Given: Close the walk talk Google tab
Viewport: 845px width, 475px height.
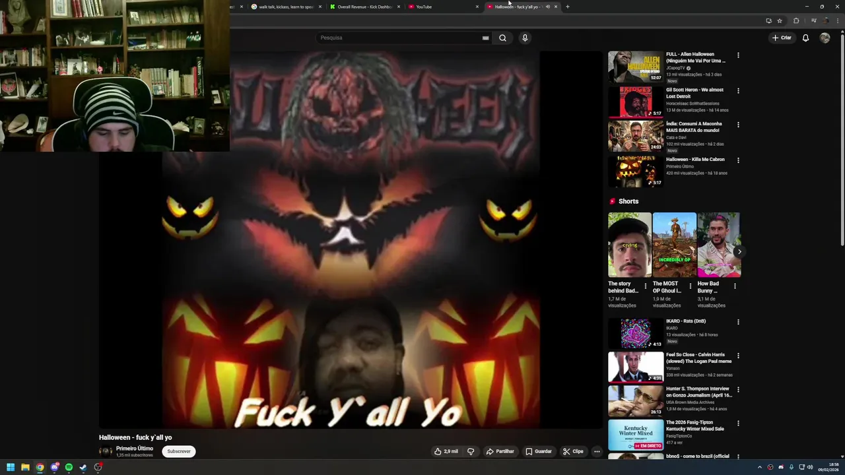Looking at the screenshot, I should click(320, 7).
